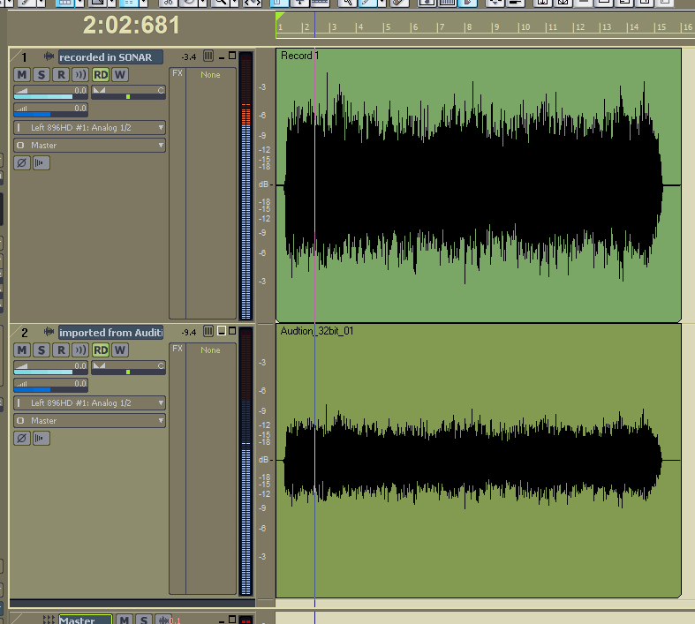Click measure 8 on the time ruler
Screen dimensions: 695x624
point(470,27)
